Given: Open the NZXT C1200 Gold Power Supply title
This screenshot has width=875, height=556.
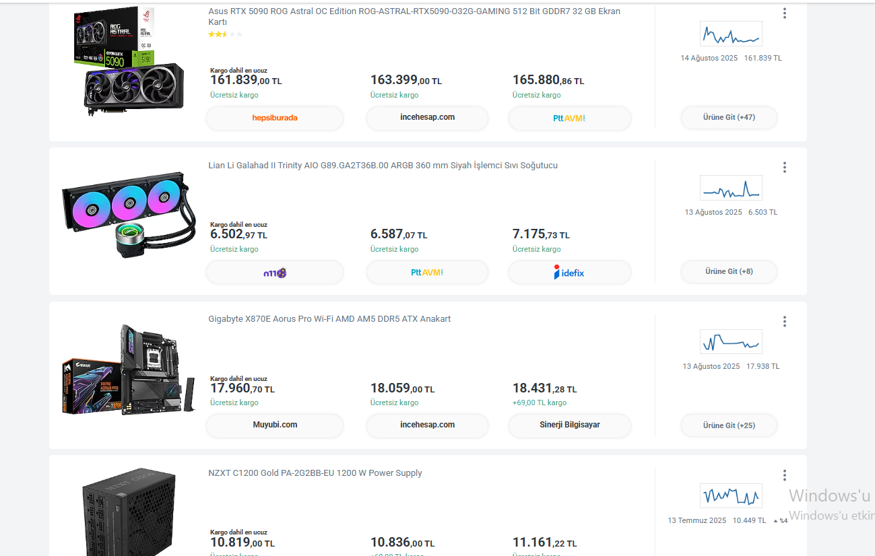Looking at the screenshot, I should (x=315, y=473).
